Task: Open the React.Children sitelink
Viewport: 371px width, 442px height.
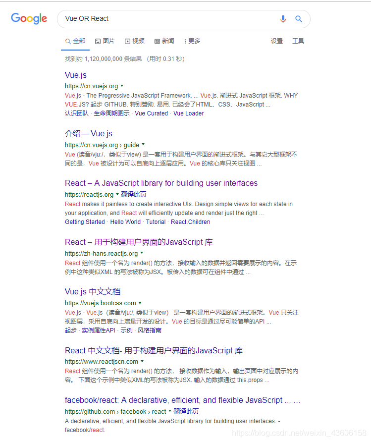Action: coord(190,222)
